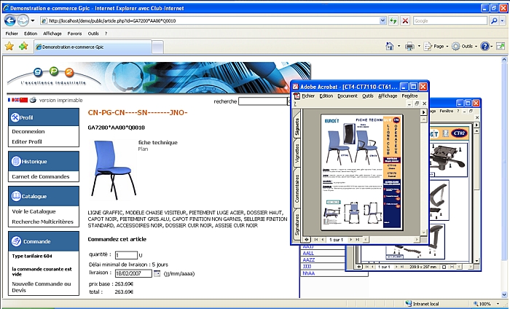The height and width of the screenshot is (309, 510).
Task: Click the Add to Favorites icon
Action: click(x=23, y=46)
